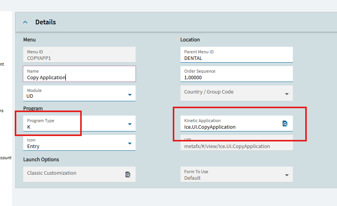Image resolution: width=337 pixels, height=206 pixels.
Task: Open the Program Type dropdown
Action: [130, 124]
